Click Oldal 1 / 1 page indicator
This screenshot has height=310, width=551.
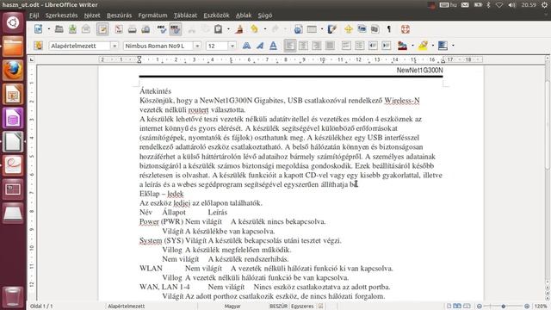41,307
